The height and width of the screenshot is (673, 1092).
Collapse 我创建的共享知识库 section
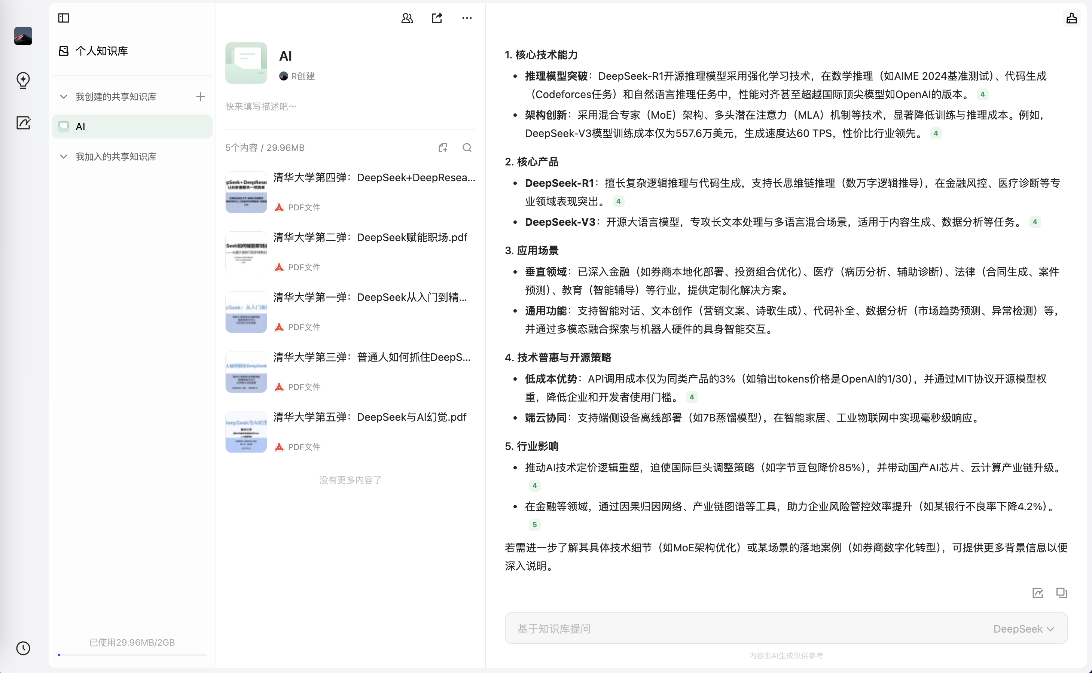tap(64, 97)
